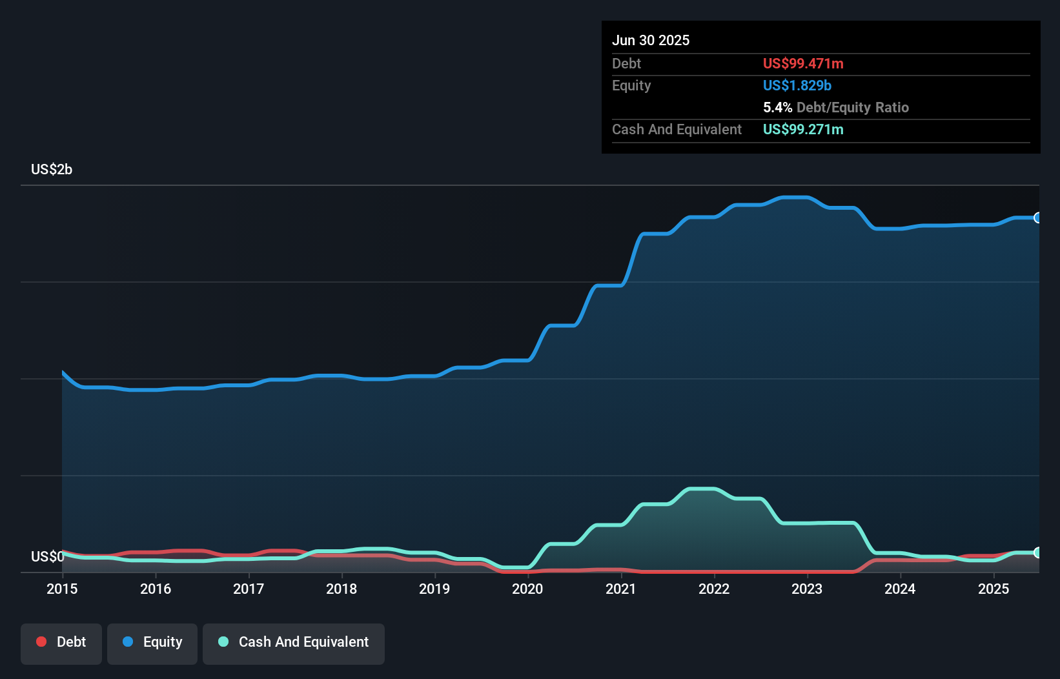Select the 2020 axis label
Screen dimensions: 1060x679
(527, 589)
